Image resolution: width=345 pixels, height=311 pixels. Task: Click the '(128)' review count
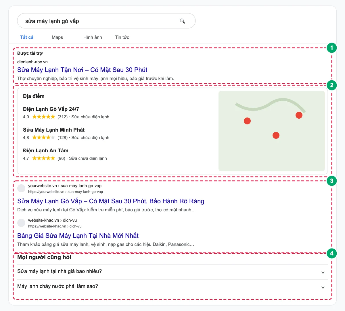62,138
